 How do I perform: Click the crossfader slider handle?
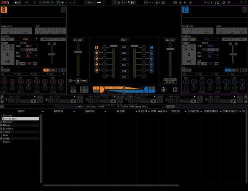(123, 89)
